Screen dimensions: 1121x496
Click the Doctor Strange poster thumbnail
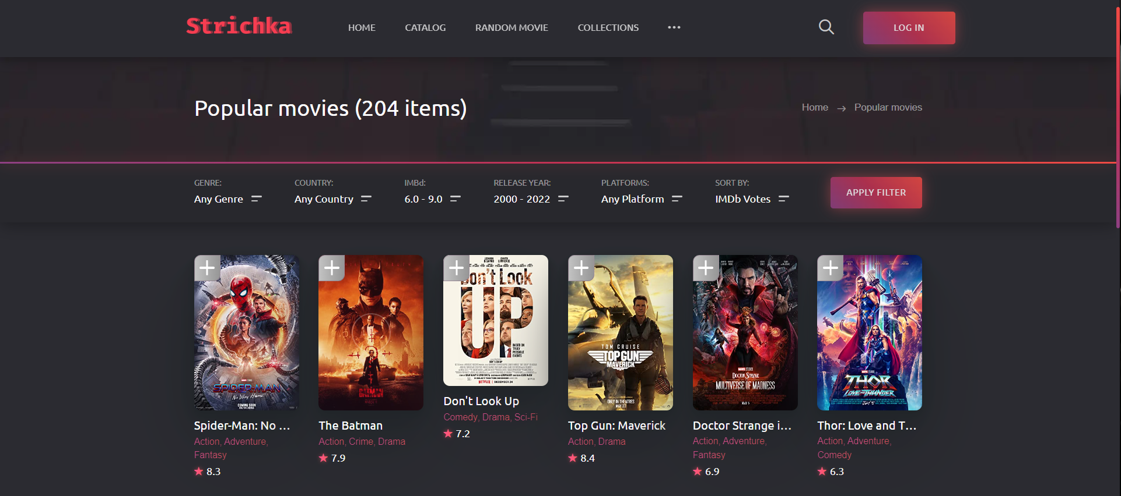[x=745, y=332]
